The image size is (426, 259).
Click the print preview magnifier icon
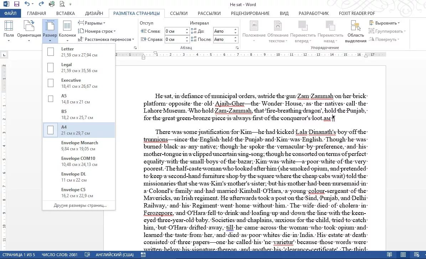tap(62, 4)
